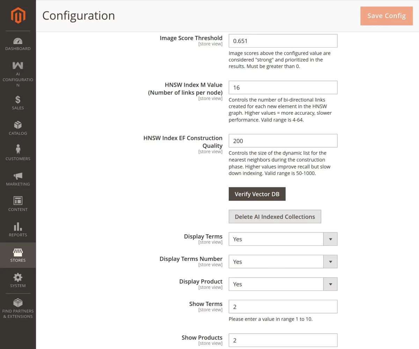The width and height of the screenshot is (419, 349).
Task: Select the Stores menu item
Action: 18,255
